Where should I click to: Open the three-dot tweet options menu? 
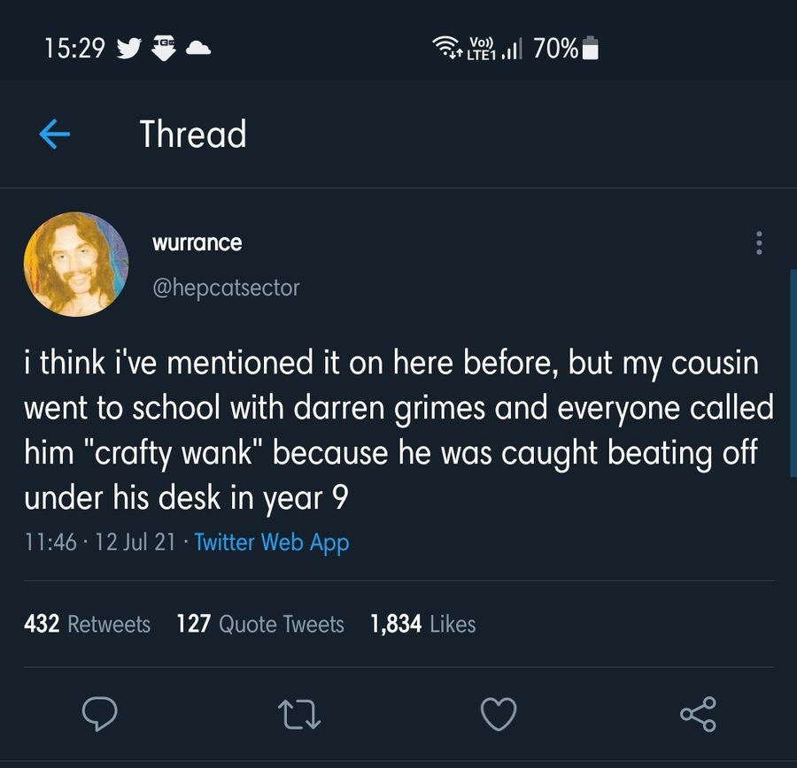point(757,243)
